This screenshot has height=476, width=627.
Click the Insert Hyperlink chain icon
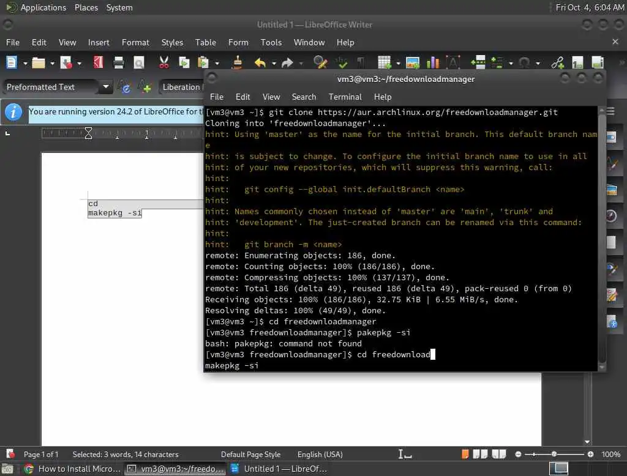(557, 63)
